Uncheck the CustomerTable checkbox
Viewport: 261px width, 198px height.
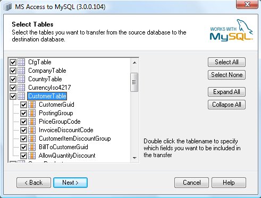(13, 96)
